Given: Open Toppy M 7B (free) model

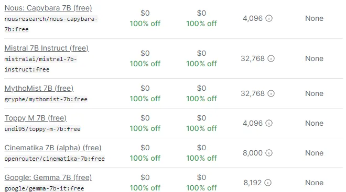Looking at the screenshot, I should (x=35, y=118).
